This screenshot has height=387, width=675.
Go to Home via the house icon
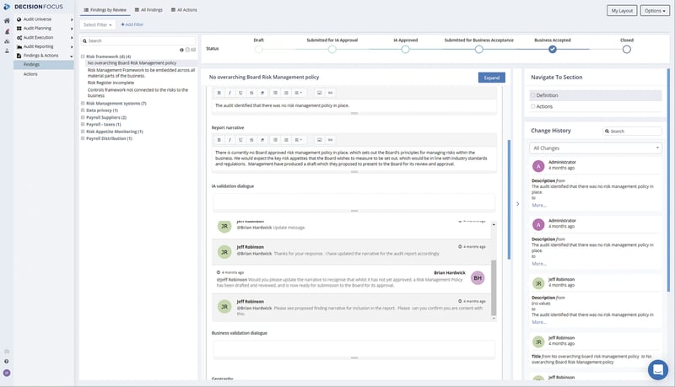[x=7, y=20]
